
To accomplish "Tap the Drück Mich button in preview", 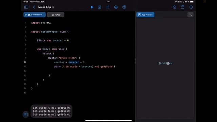I will pos(165,63).
